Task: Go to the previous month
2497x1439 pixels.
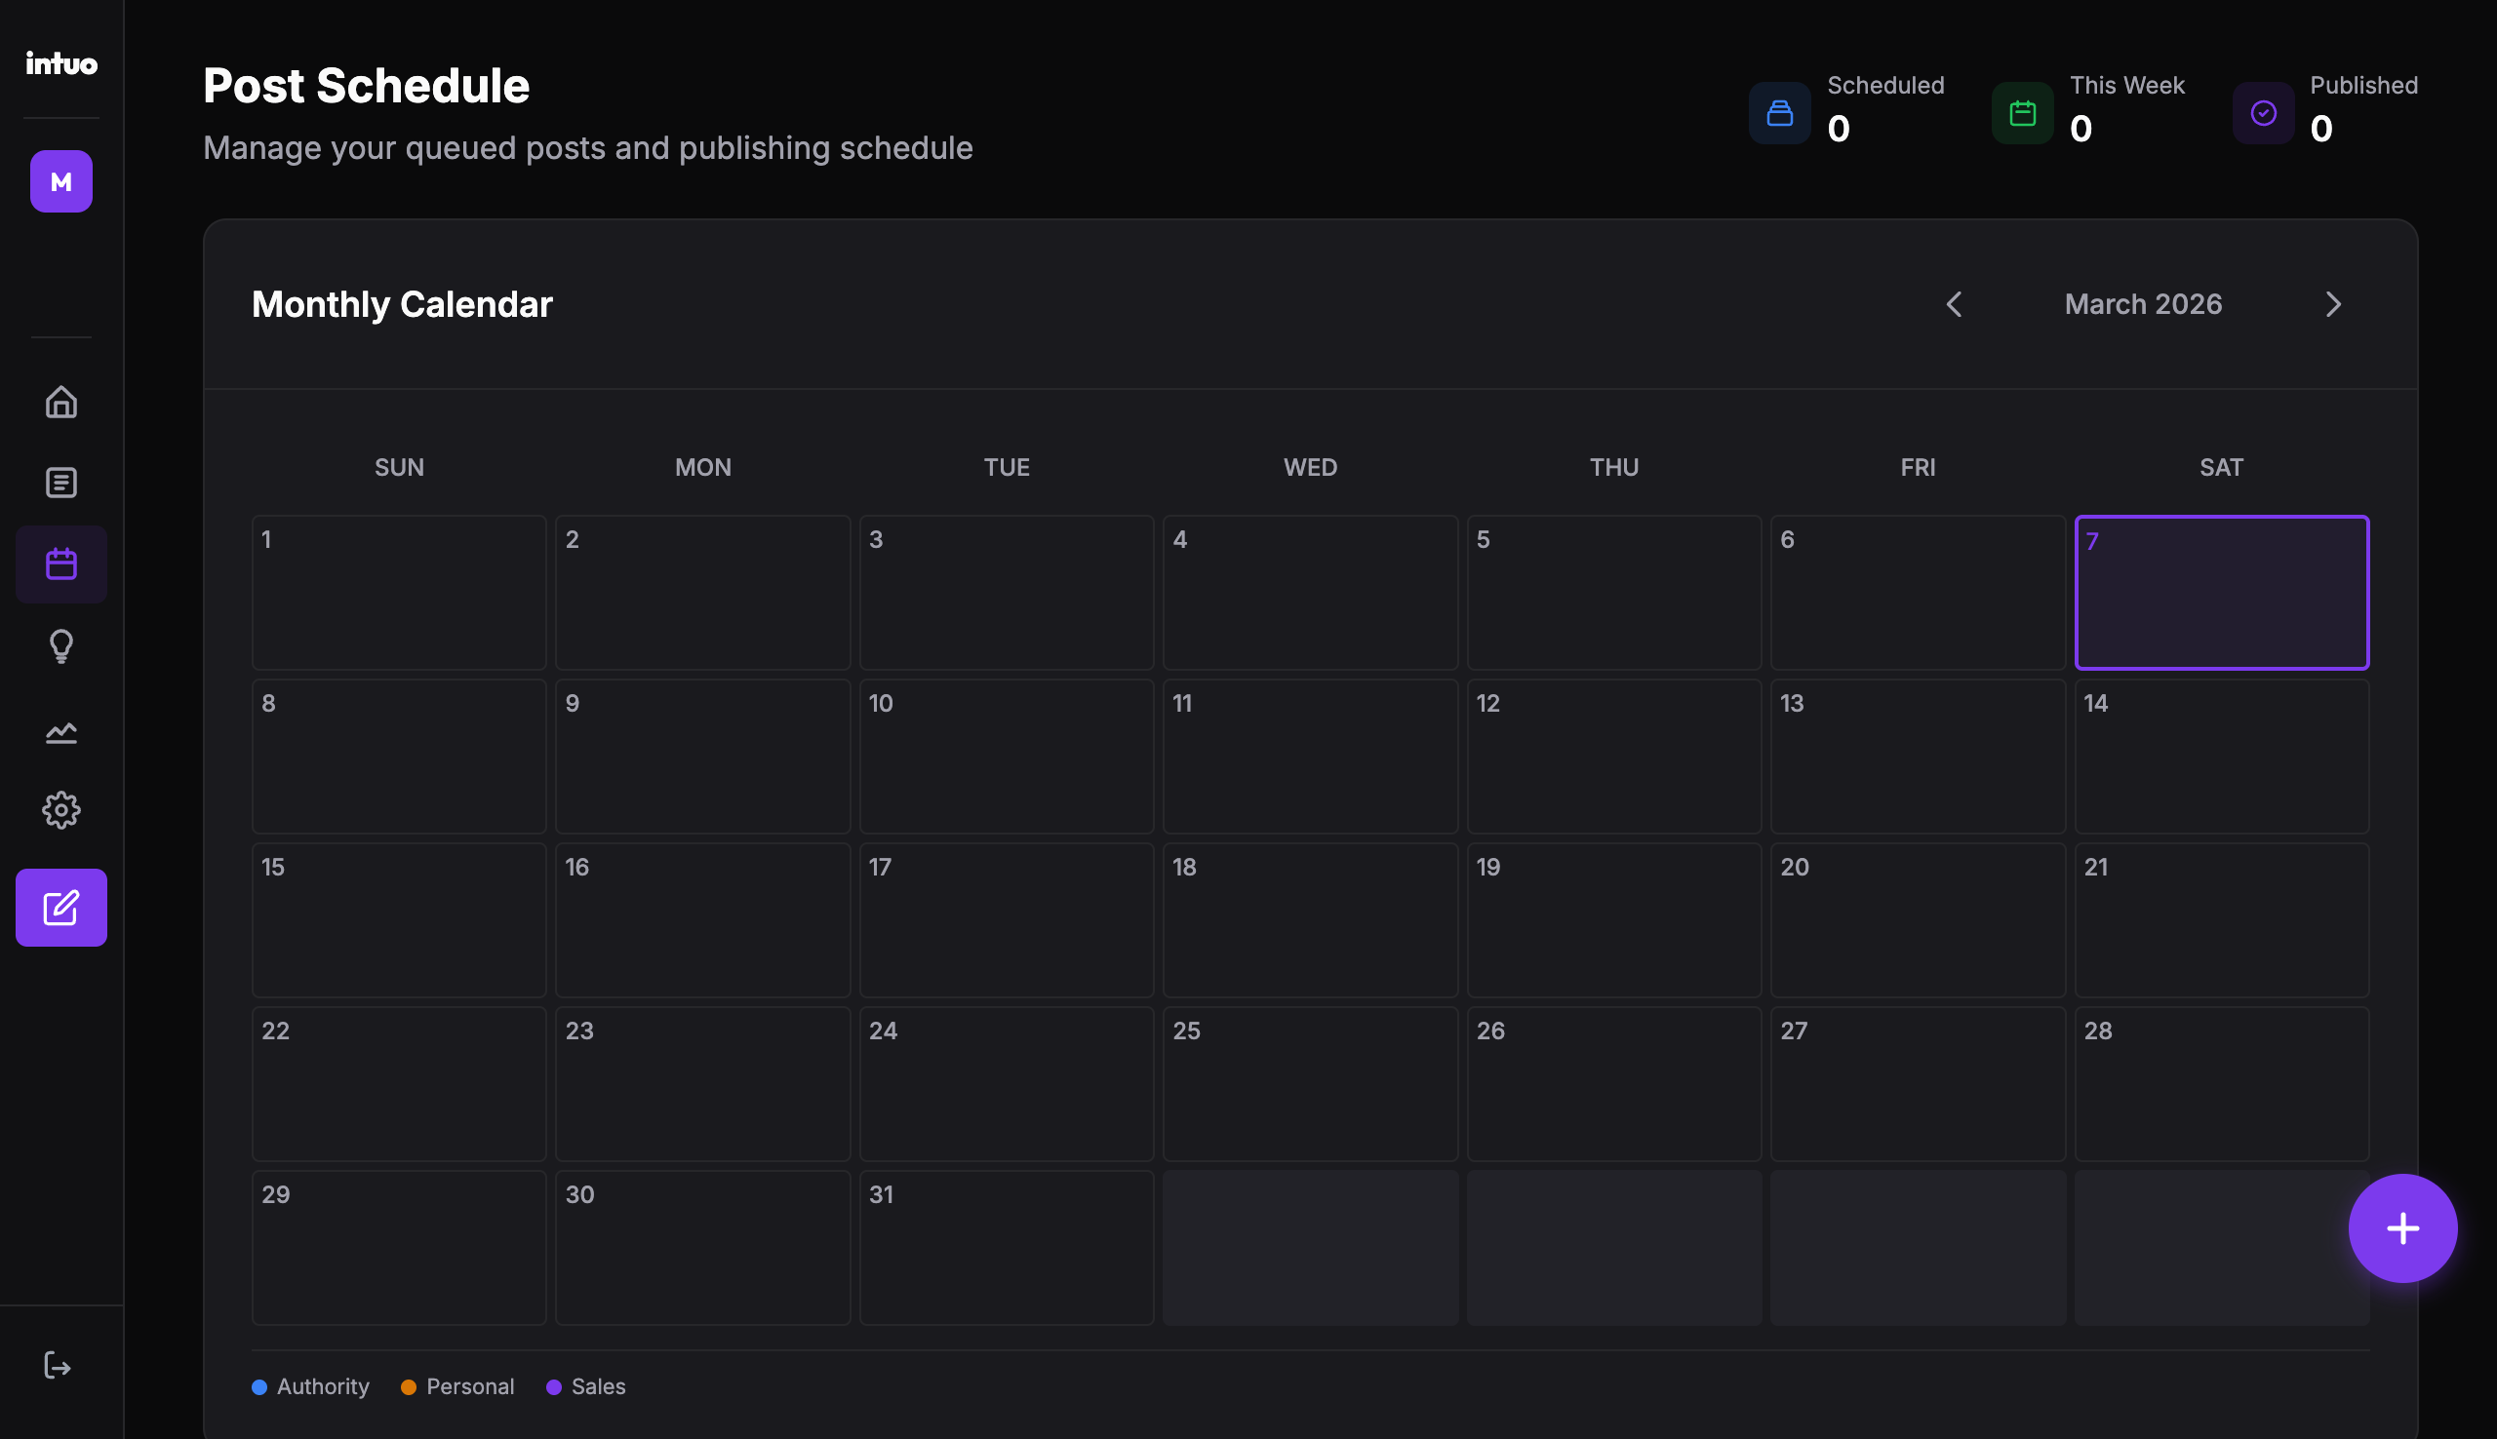Action: [1954, 304]
